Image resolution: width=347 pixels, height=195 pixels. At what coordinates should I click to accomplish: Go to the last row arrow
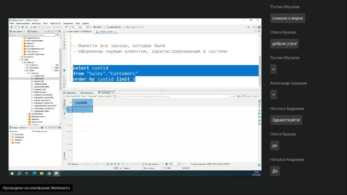(134, 164)
